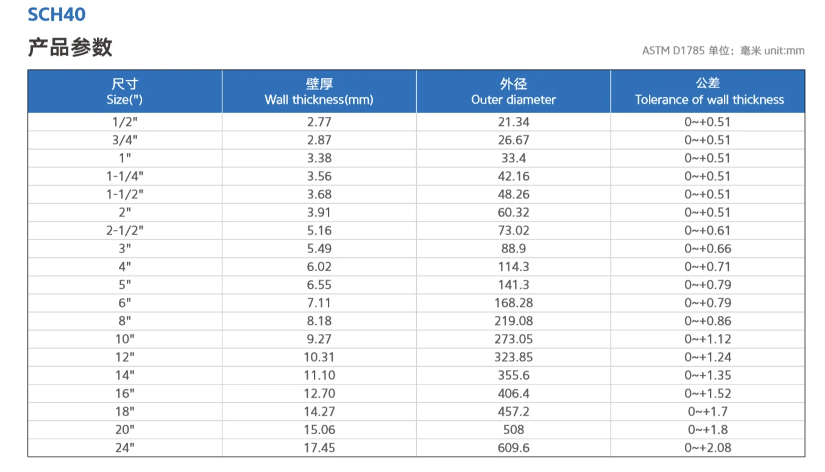This screenshot has width=825, height=472.
Task: Click the 1-1/4" size cell
Action: coord(125,176)
